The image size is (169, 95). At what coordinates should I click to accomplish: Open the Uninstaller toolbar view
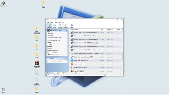point(49,26)
